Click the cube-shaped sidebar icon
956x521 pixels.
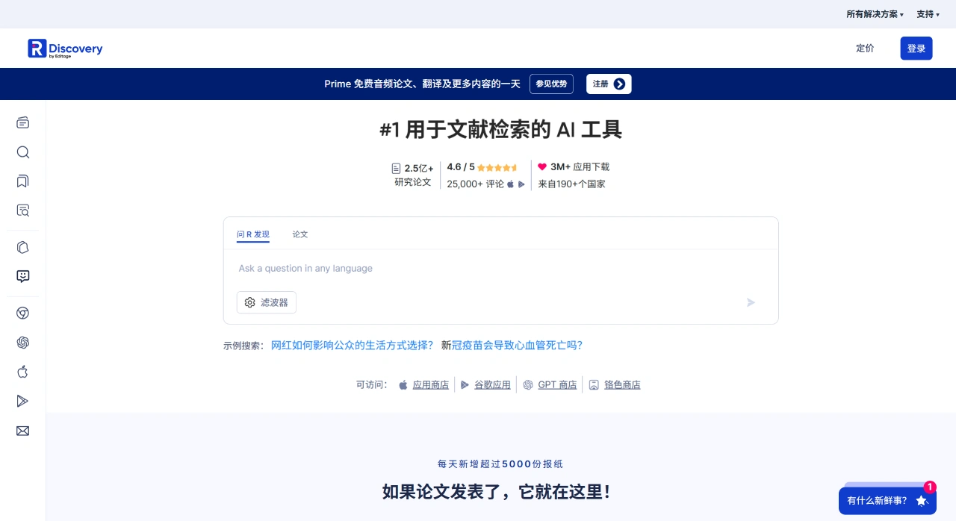click(22, 247)
